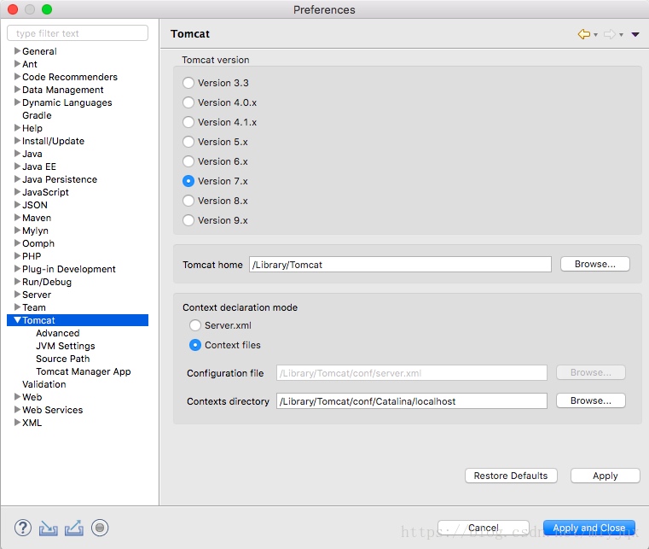Expand the Web Services tree node
Image resolution: width=649 pixels, height=549 pixels.
[17, 410]
